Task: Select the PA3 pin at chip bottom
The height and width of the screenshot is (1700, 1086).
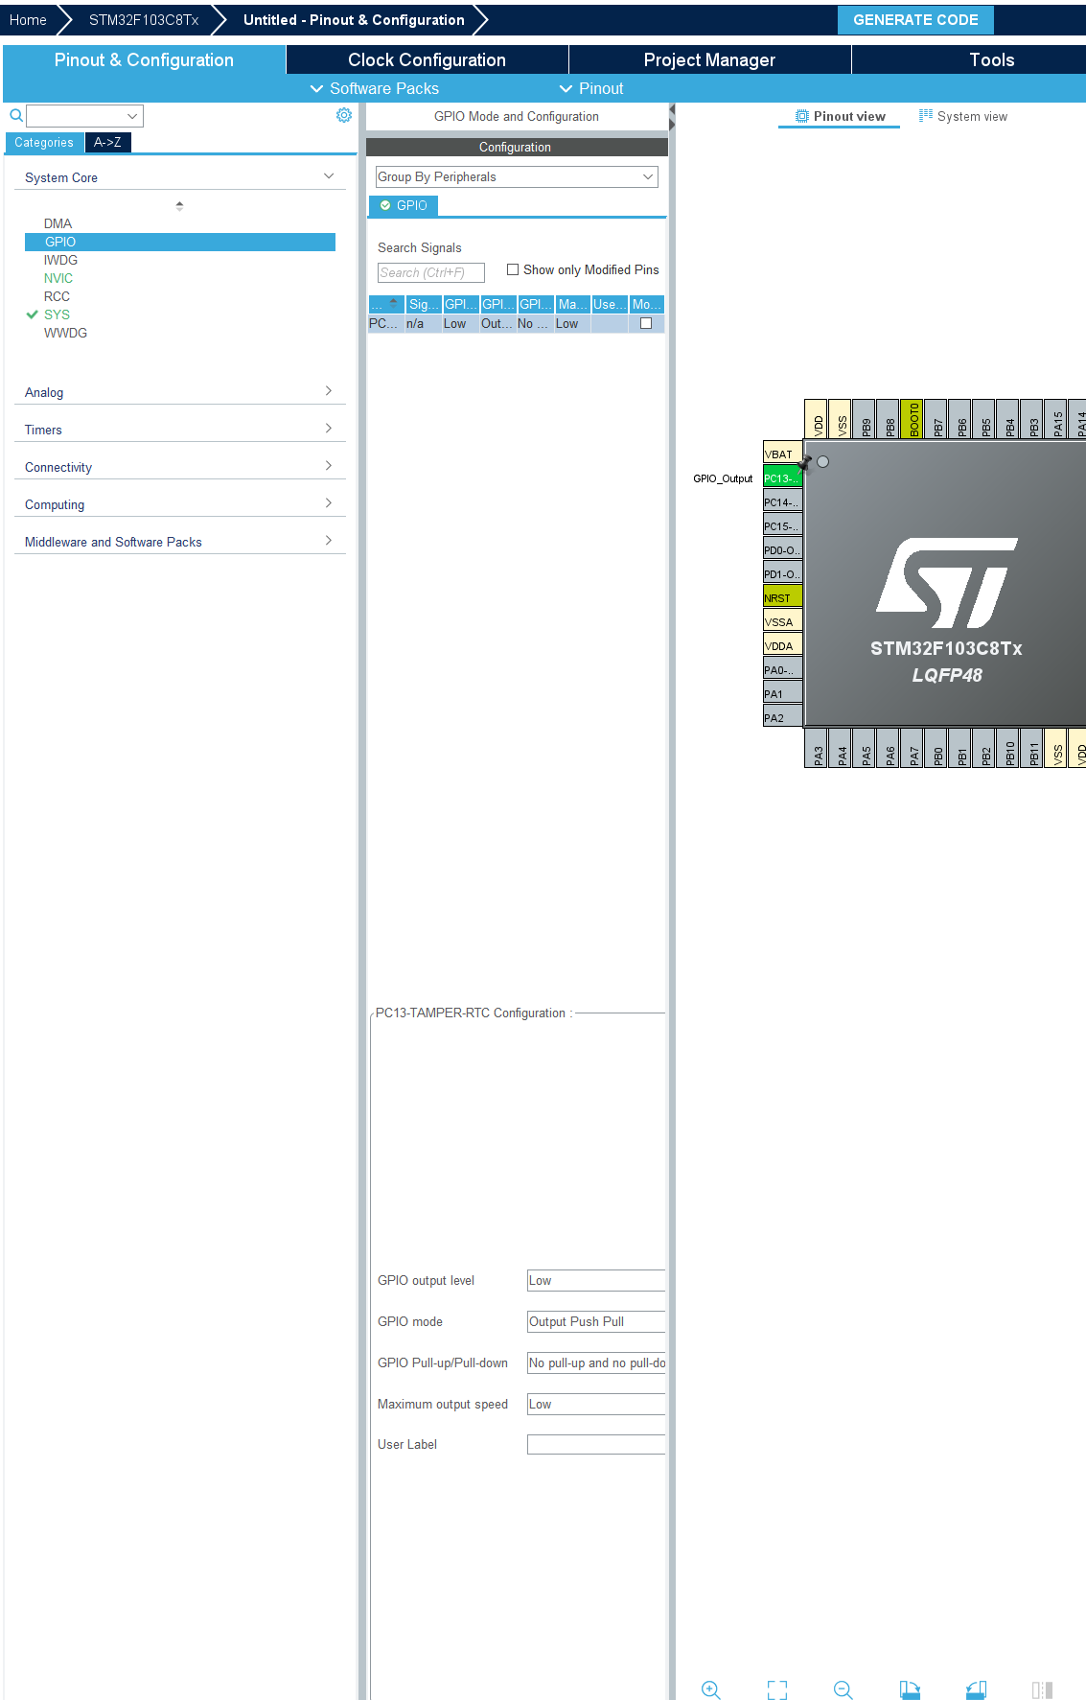Action: point(816,748)
